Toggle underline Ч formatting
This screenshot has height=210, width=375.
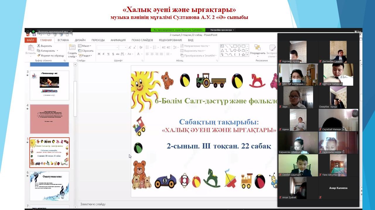click(108, 54)
